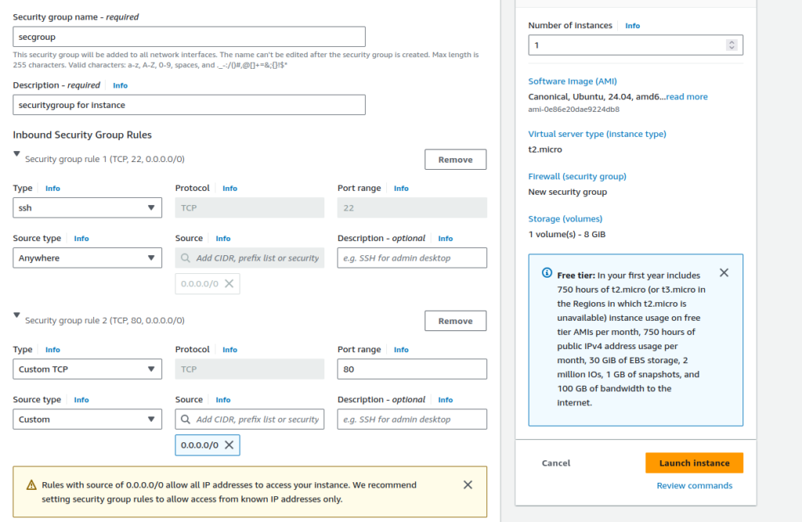Open Source type dropdown set to Custom

[x=87, y=419]
